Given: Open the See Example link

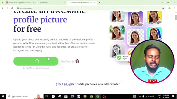Looking at the screenshot, I should pyautogui.click(x=67, y=61).
